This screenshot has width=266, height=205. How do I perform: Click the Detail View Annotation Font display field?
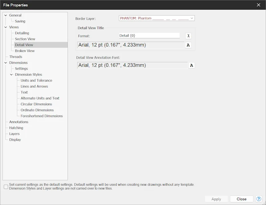(x=132, y=65)
